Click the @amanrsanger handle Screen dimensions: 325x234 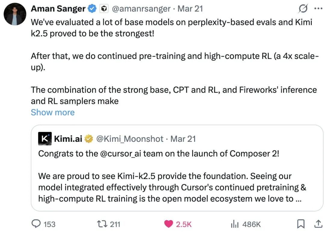point(141,9)
